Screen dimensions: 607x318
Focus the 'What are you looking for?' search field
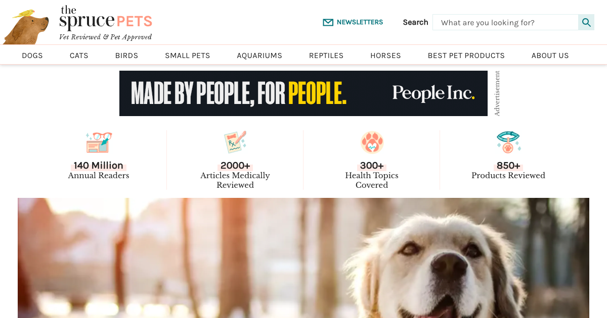[x=505, y=22]
